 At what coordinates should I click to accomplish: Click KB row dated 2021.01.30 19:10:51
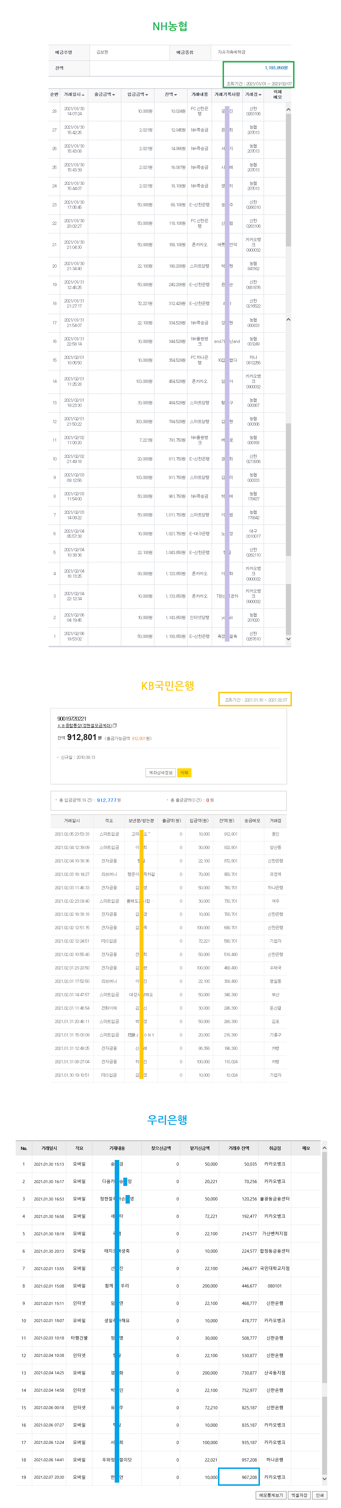[x=168, y=1076]
